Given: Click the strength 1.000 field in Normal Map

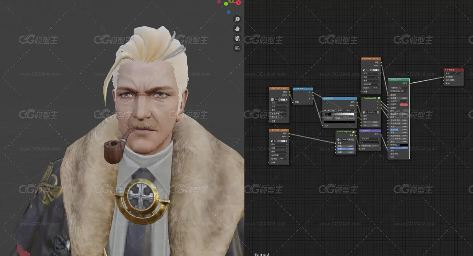Looking at the screenshot, I should pos(370,146).
